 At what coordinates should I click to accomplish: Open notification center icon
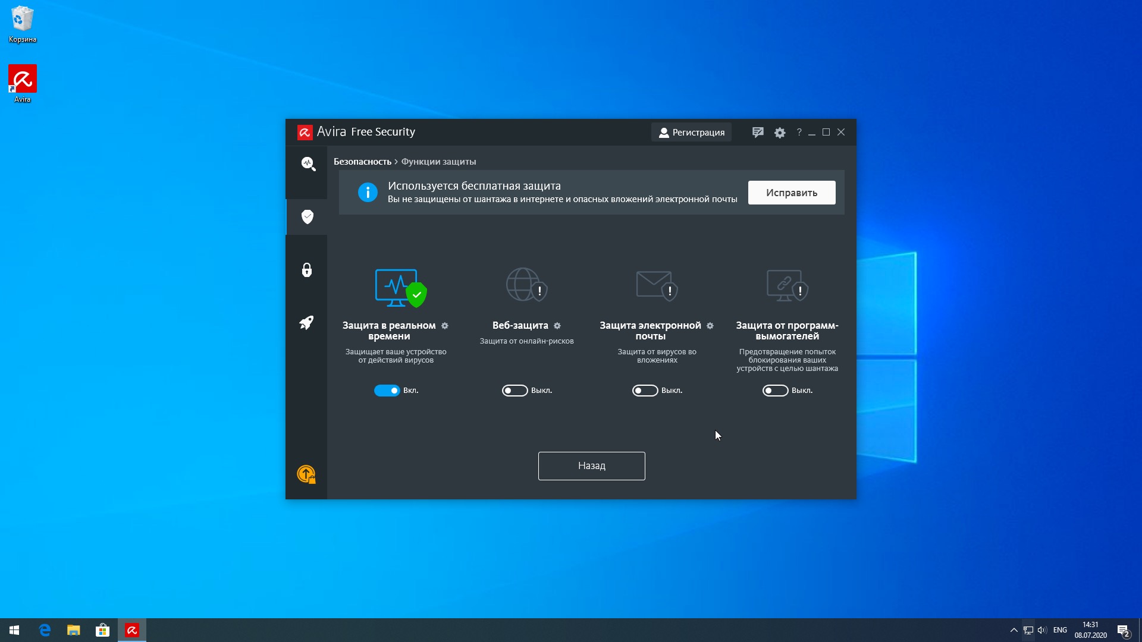tap(1124, 630)
